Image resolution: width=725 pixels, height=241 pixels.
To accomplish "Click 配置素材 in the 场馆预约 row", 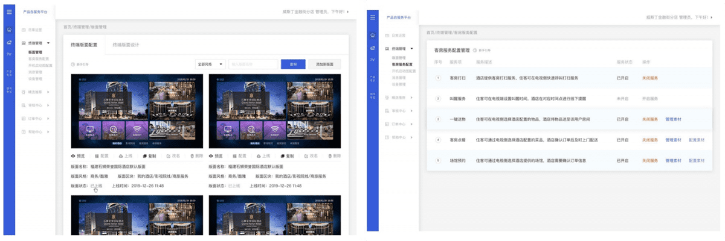I will 697,160.
